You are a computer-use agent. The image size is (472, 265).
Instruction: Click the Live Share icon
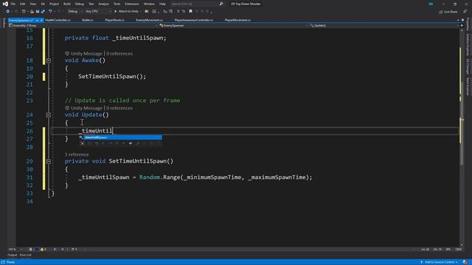(x=440, y=12)
